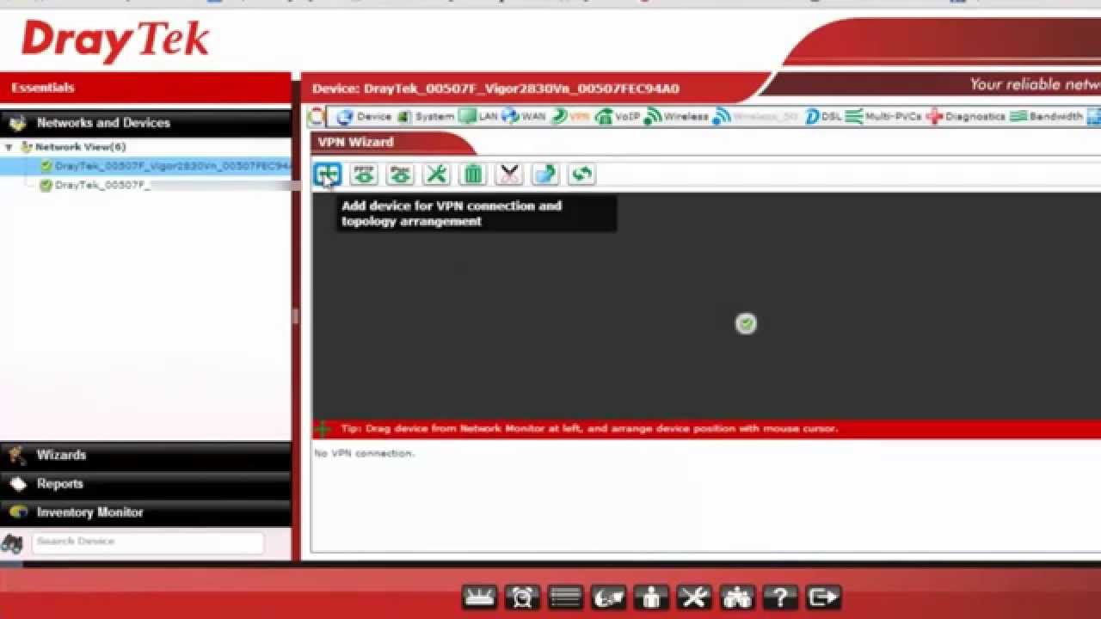Expand the Reports section
Viewport: 1101px width, 619px height.
point(146,483)
